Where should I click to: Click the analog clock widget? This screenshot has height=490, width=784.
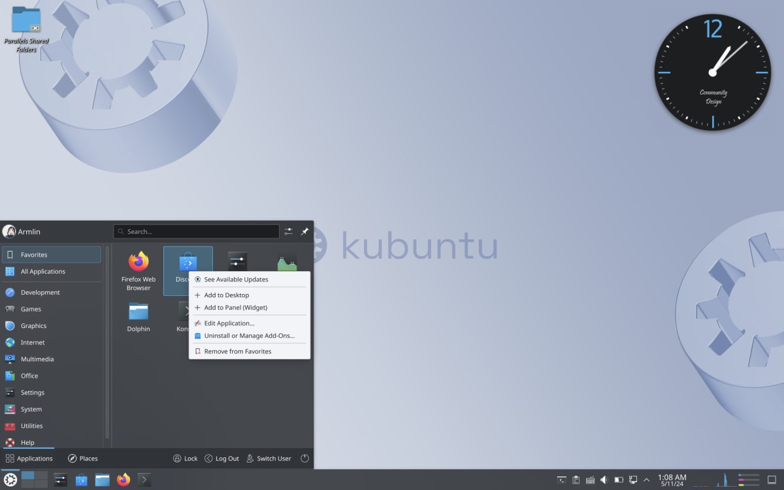point(713,72)
